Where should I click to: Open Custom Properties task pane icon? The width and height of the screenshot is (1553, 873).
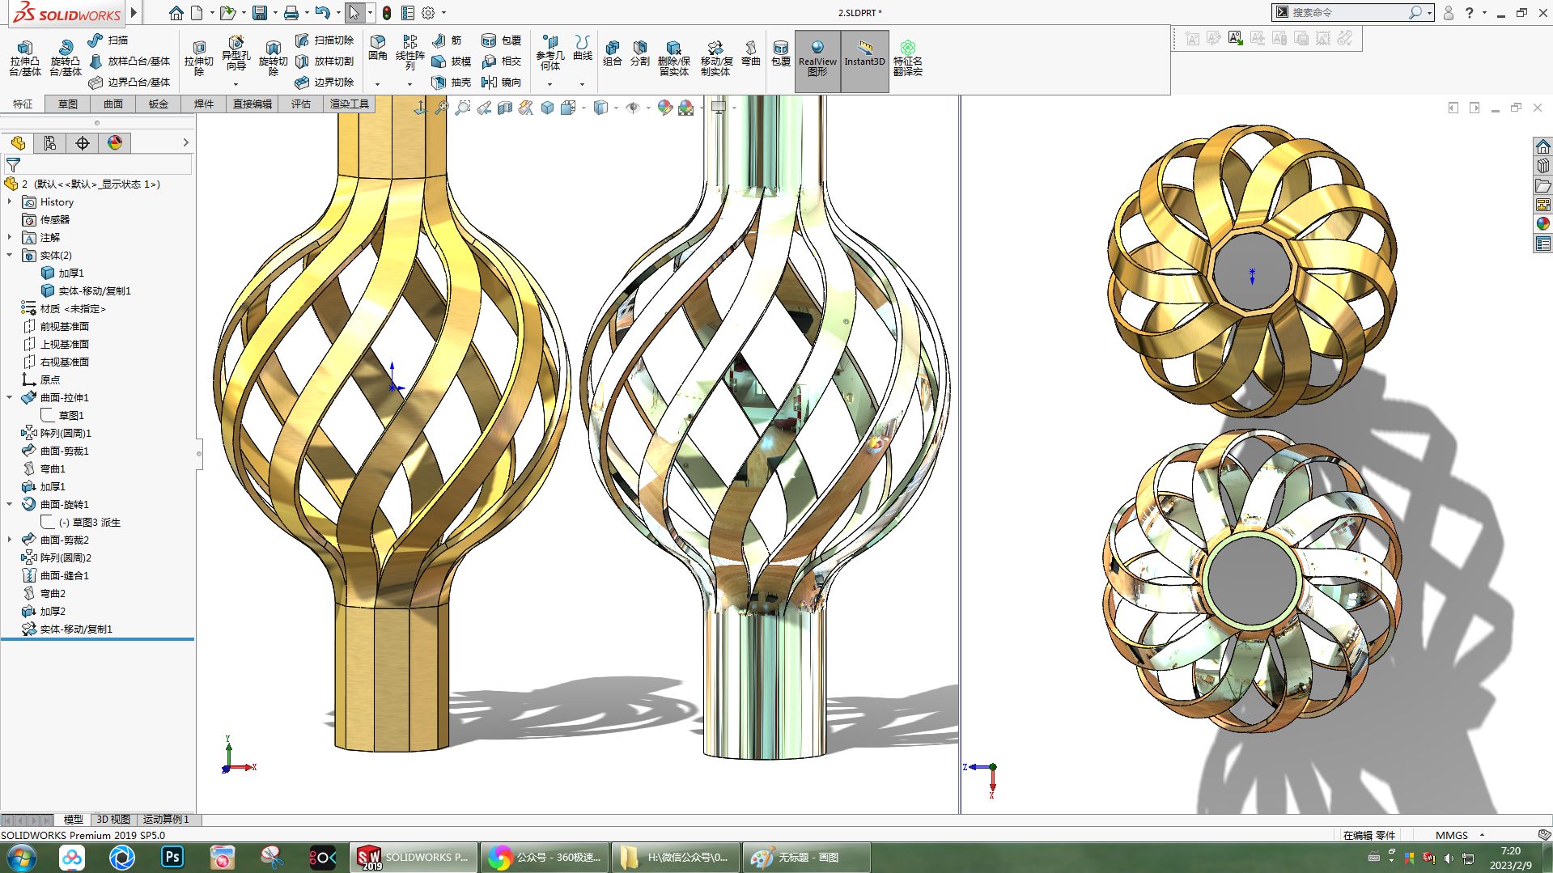[x=1542, y=244]
